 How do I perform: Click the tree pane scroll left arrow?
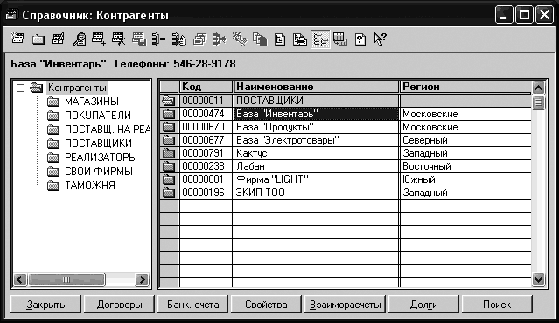[x=20, y=279]
